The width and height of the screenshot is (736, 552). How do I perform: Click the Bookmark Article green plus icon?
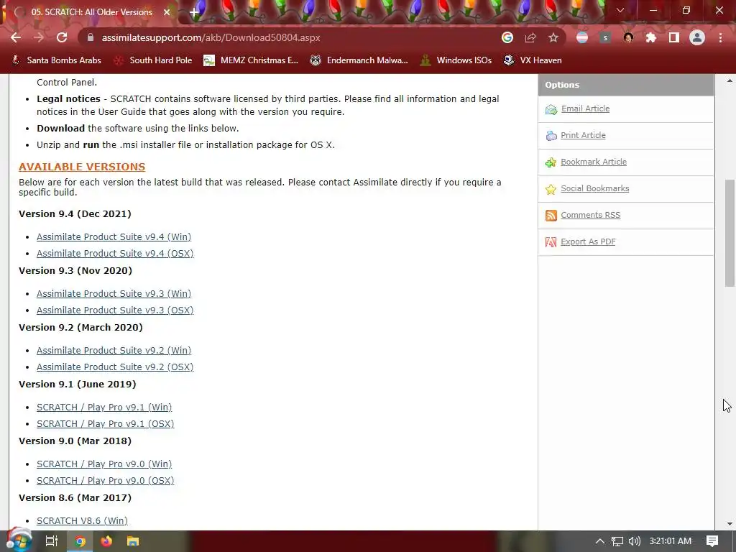[x=551, y=162]
